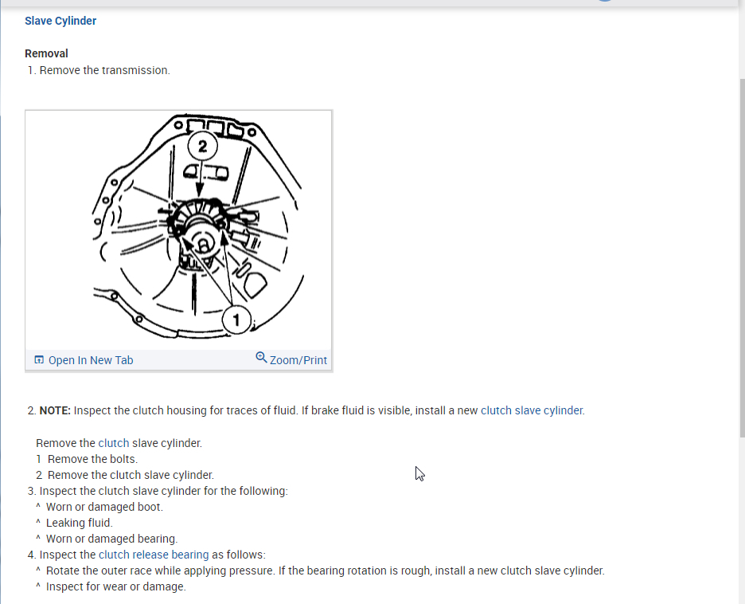Click scrollbar track below the thumb

742,520
